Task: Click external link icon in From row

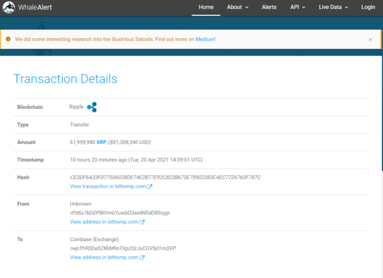Action: pyautogui.click(x=142, y=222)
